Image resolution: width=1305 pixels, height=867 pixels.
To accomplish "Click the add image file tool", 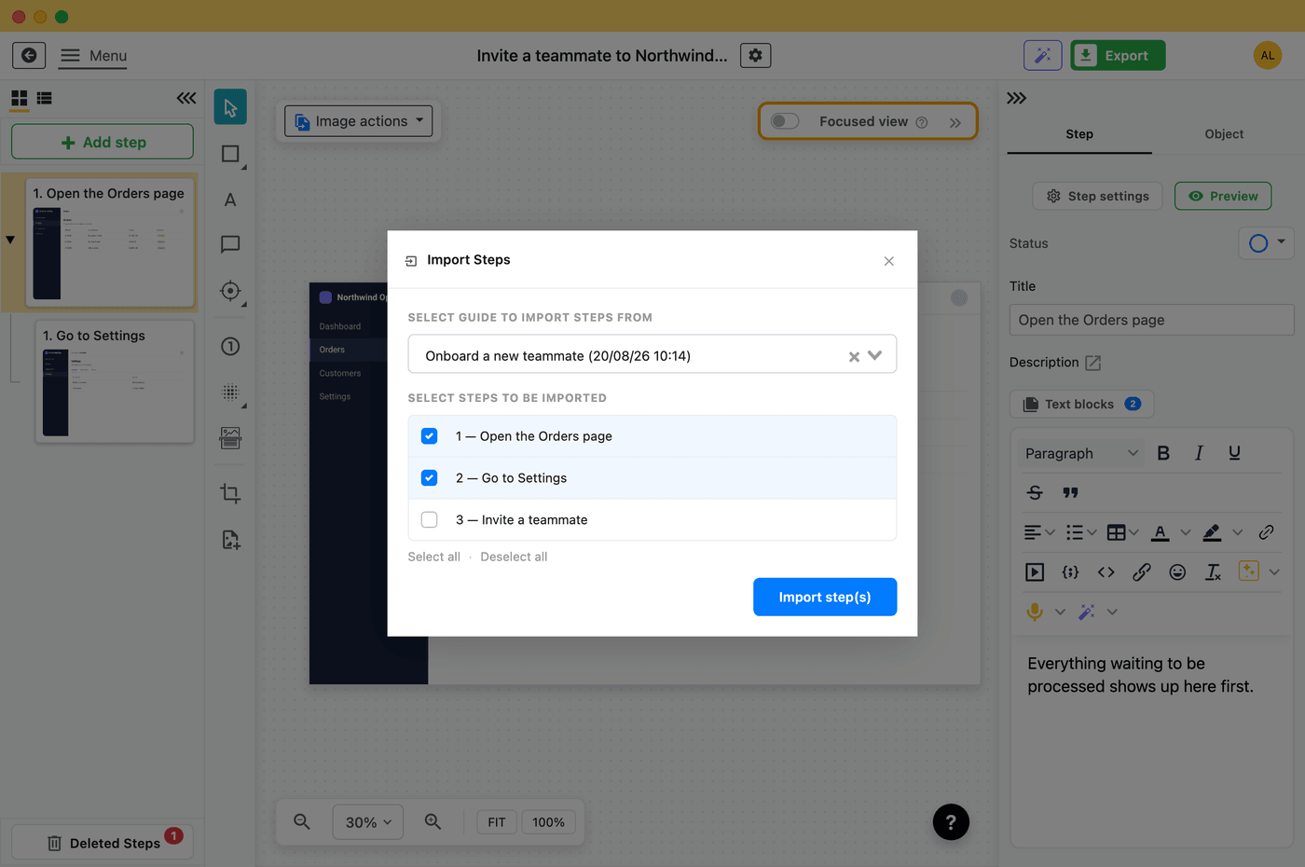I will [x=230, y=540].
